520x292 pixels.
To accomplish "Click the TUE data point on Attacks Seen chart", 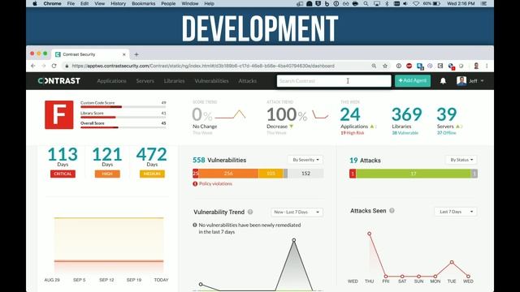I will pos(452,262).
